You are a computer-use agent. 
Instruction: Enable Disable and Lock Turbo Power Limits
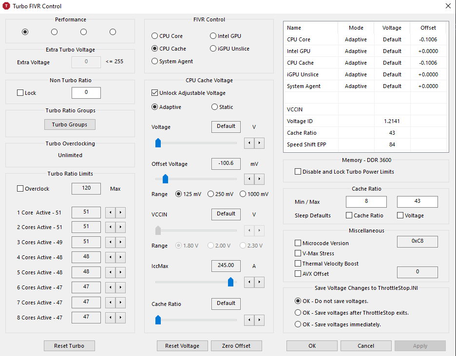[298, 172]
